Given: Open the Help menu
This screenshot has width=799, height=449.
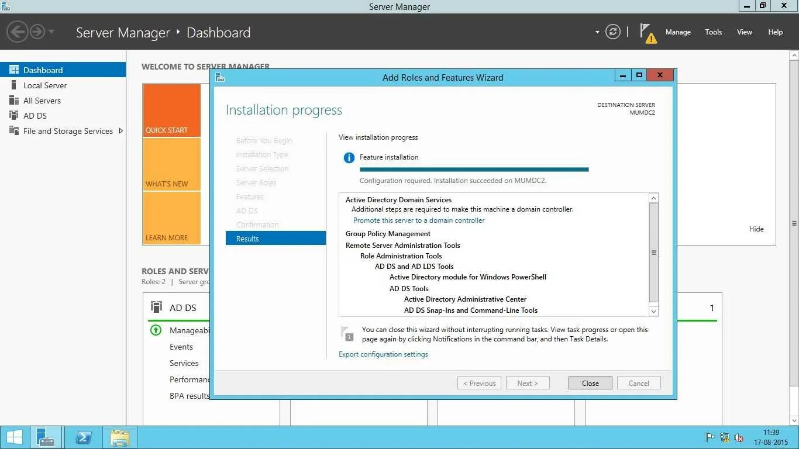Looking at the screenshot, I should [775, 32].
